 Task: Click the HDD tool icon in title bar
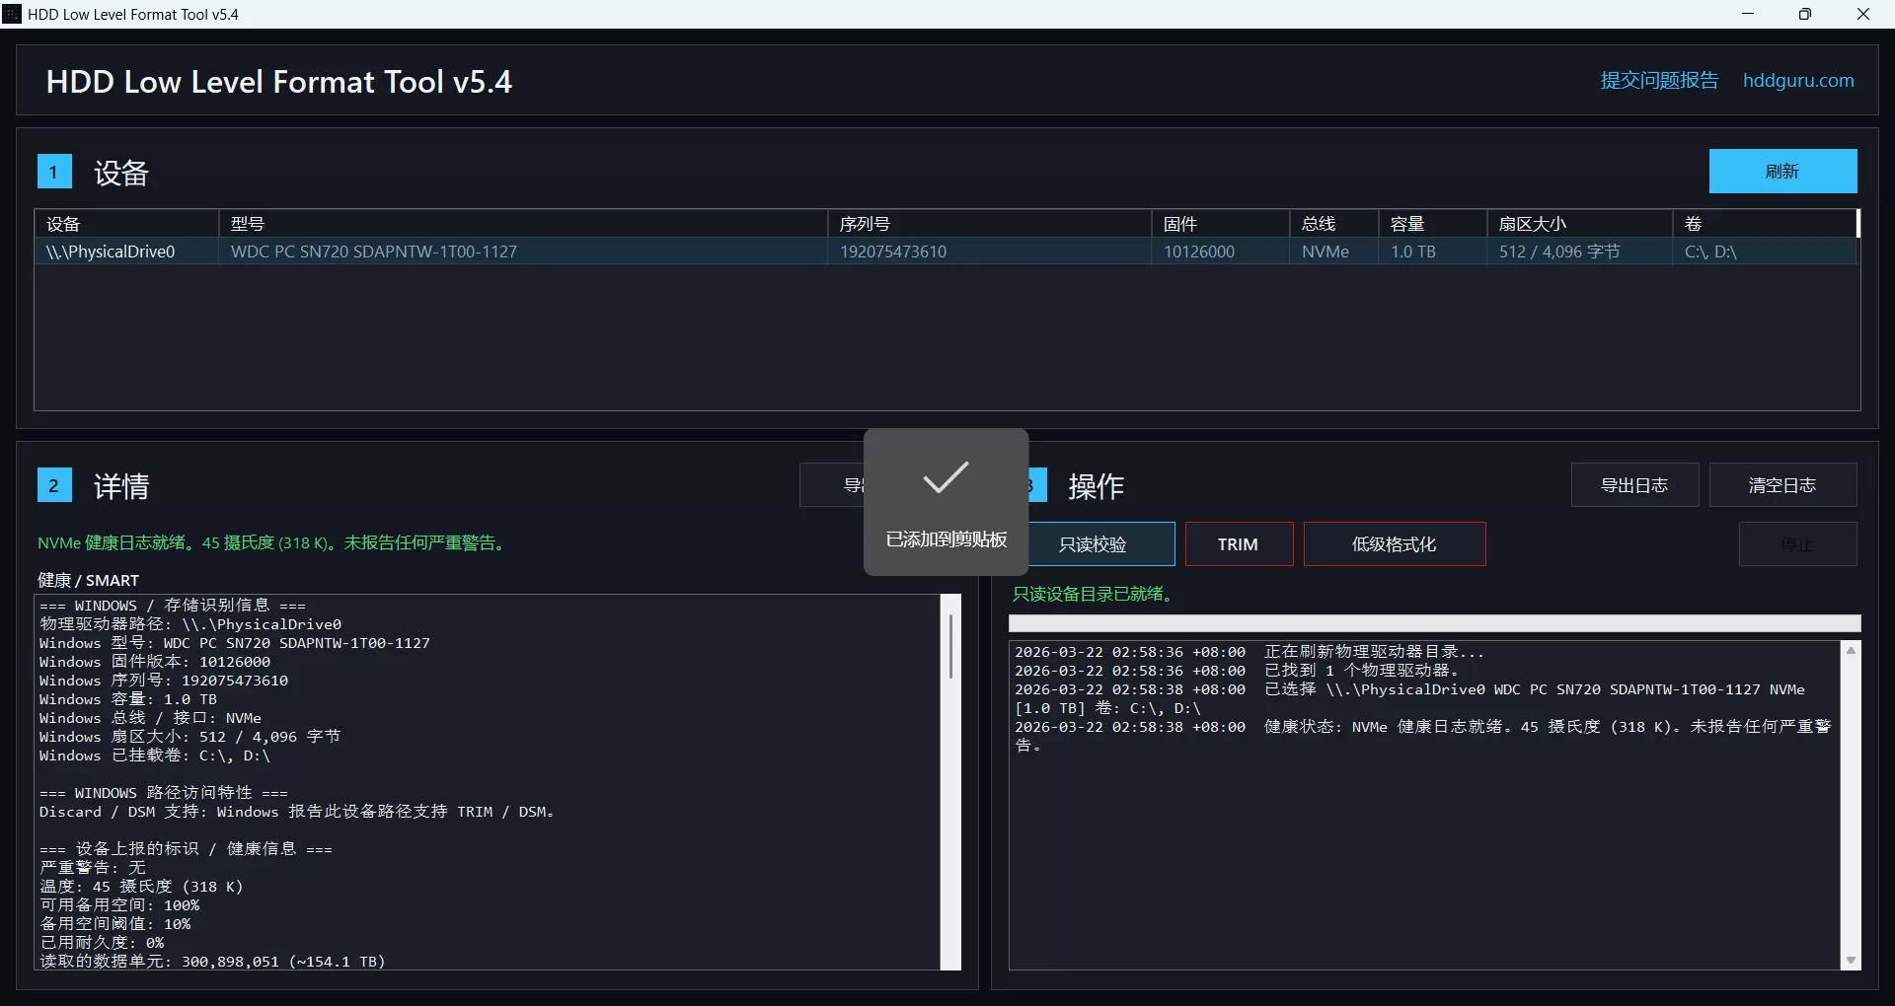coord(12,13)
